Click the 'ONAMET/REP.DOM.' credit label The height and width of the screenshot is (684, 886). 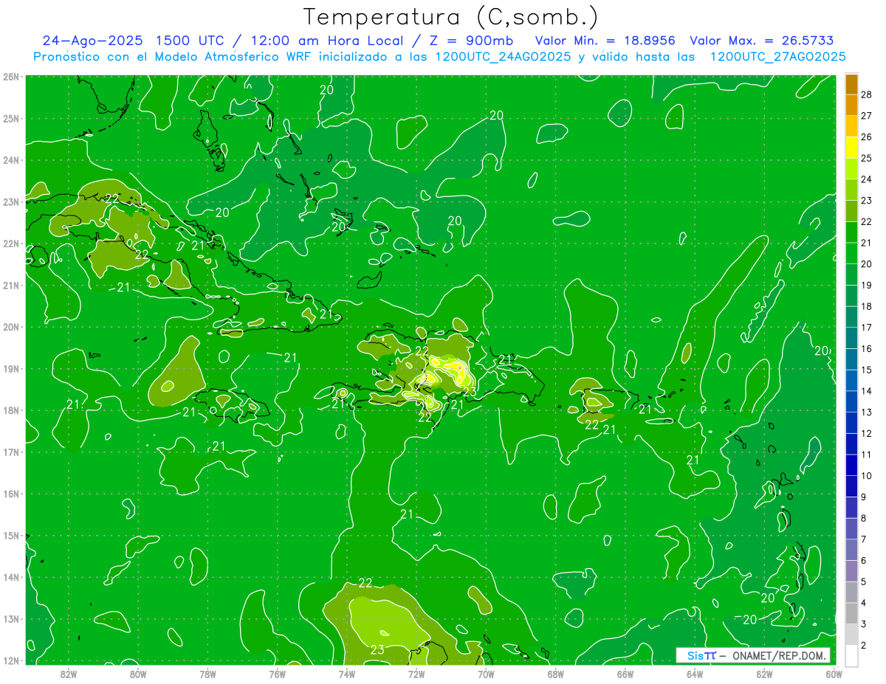[780, 655]
